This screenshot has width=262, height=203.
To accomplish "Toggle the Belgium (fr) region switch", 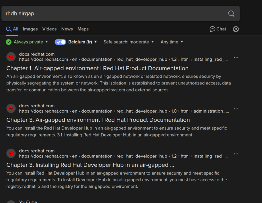I will [60, 42].
